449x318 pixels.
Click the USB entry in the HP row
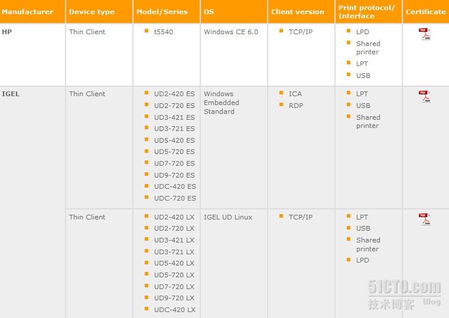point(363,76)
